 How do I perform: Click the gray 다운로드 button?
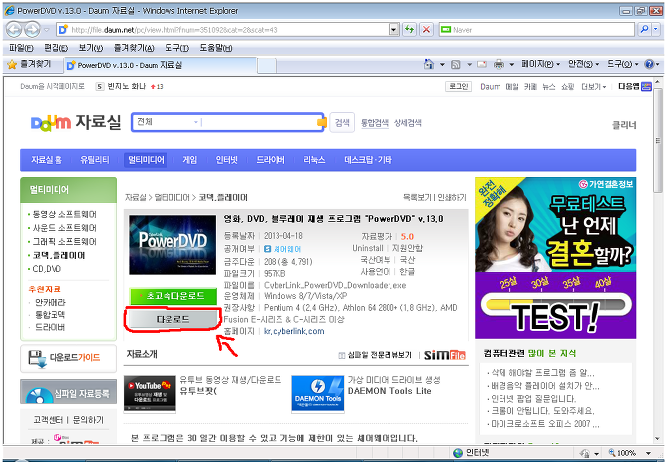tap(173, 319)
